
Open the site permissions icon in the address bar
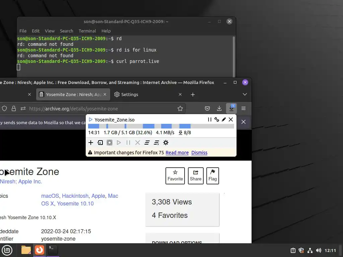[23, 109]
